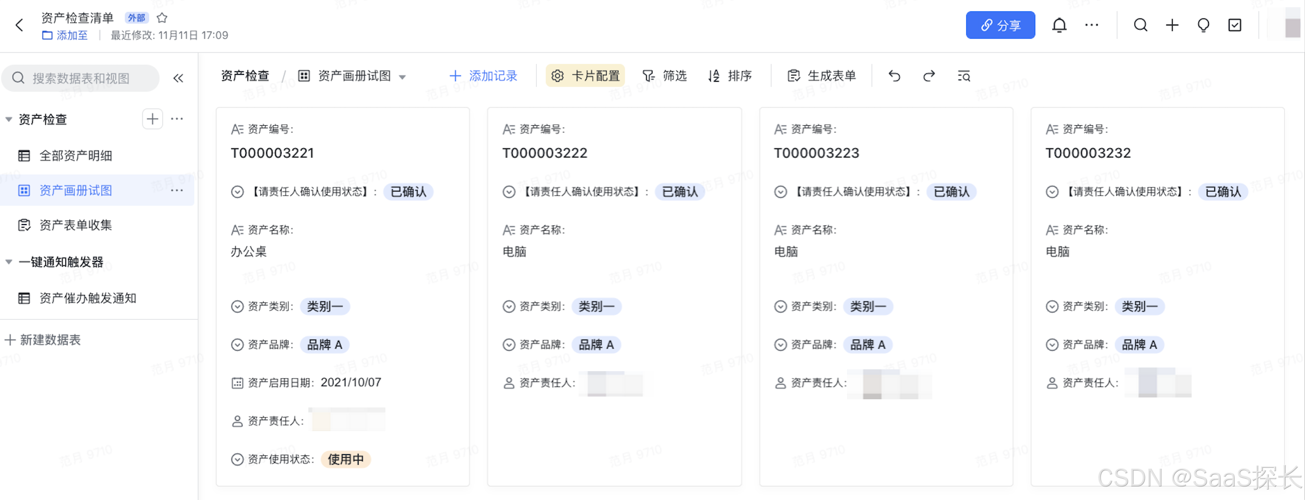This screenshot has width=1305, height=500.
Task: Select 全部资产明细 in sidebar
Action: [x=75, y=156]
